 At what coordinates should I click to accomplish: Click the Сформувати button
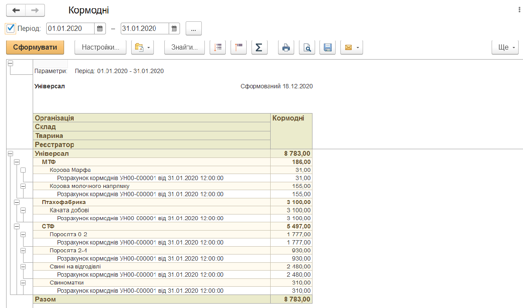[x=35, y=47]
